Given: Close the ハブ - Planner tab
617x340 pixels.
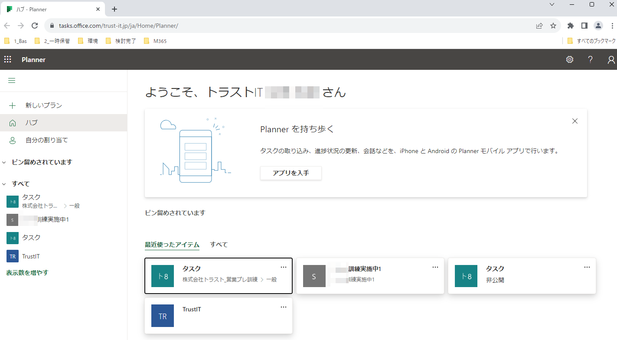Looking at the screenshot, I should [98, 9].
